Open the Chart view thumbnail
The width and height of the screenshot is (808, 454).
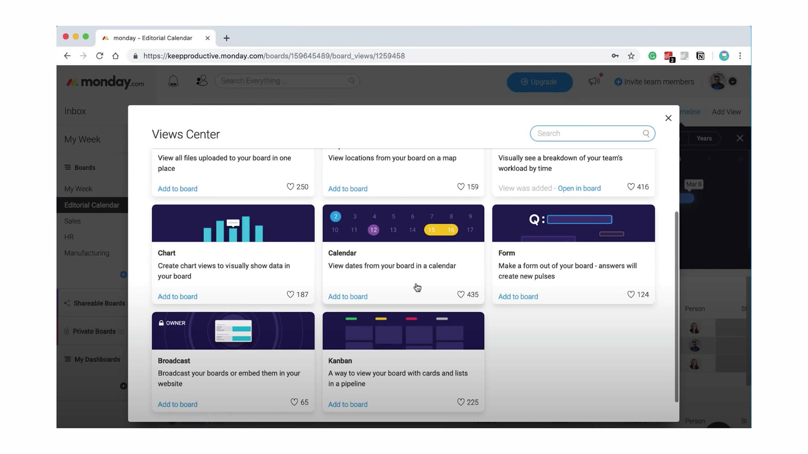pyautogui.click(x=233, y=223)
